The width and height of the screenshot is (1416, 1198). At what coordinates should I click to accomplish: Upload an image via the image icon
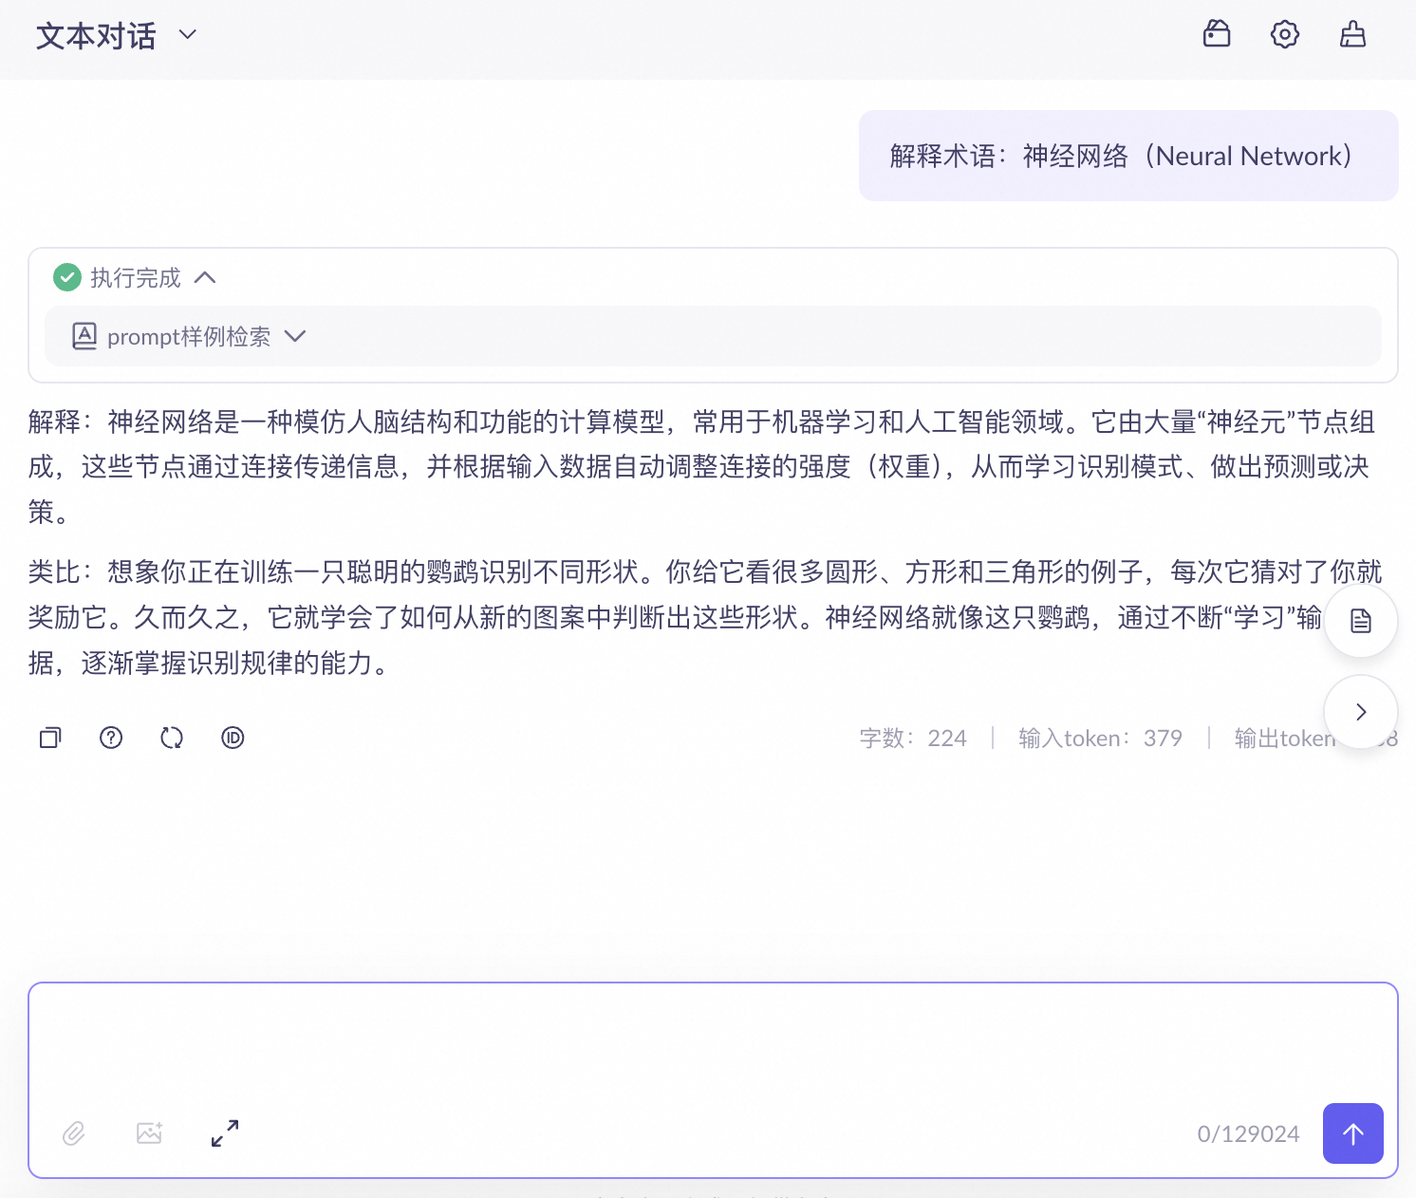coord(149,1133)
